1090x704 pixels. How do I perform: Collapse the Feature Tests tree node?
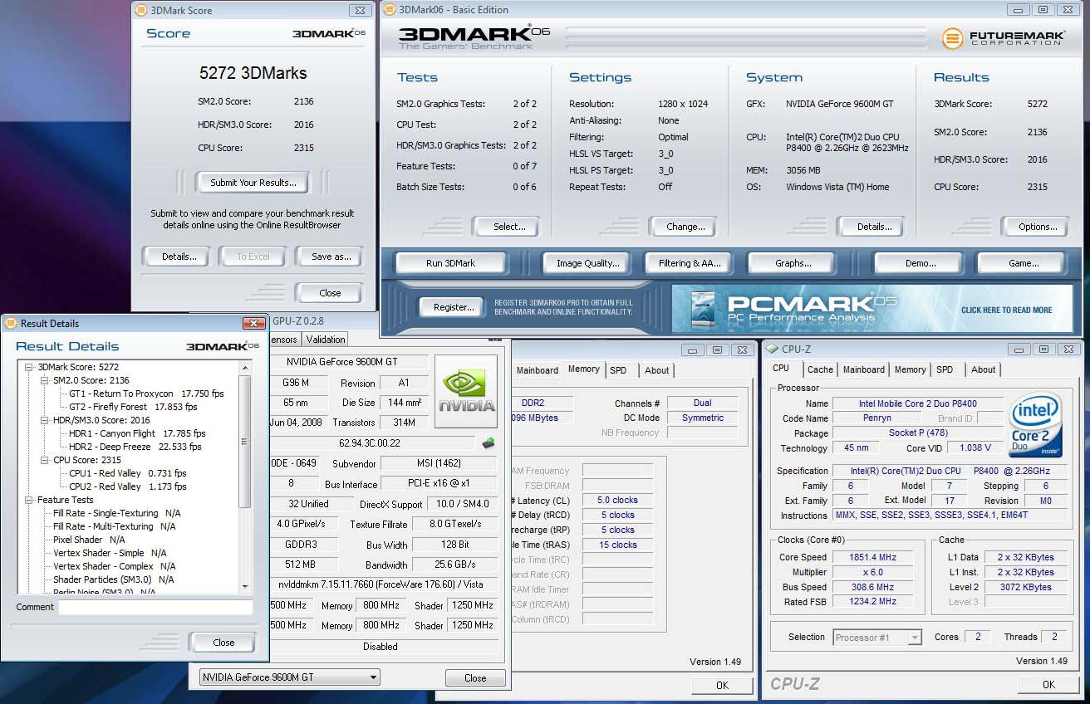pyautogui.click(x=29, y=500)
